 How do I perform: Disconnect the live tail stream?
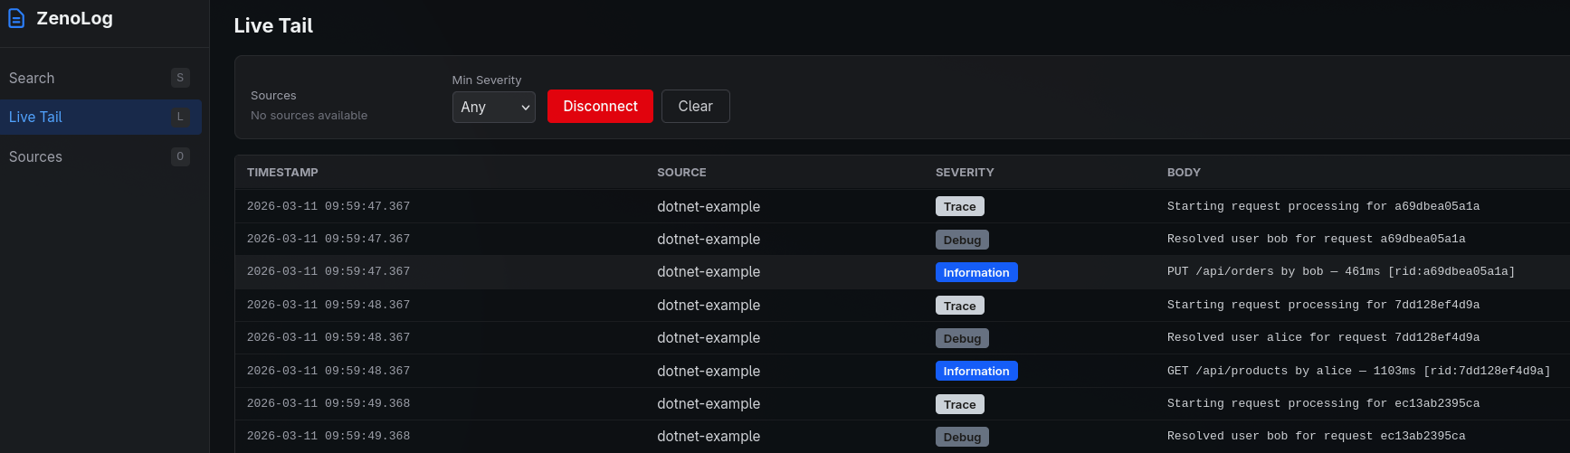click(x=600, y=106)
